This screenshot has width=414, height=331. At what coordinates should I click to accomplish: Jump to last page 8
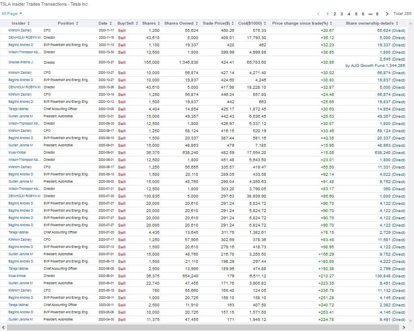(377, 14)
